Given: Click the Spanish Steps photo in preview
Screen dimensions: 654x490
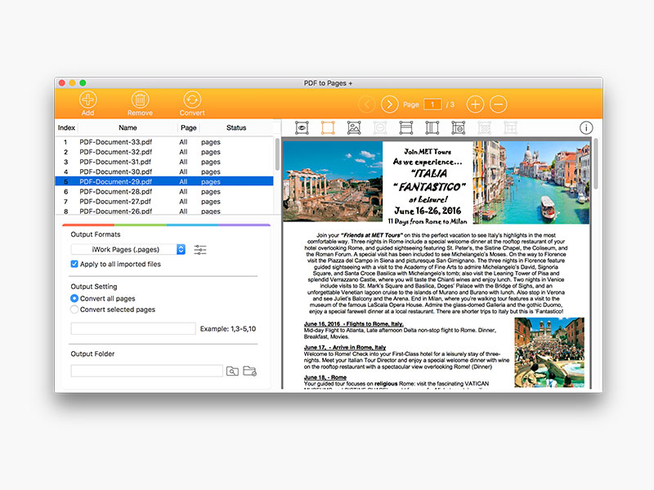Looking at the screenshot, I should [x=549, y=353].
